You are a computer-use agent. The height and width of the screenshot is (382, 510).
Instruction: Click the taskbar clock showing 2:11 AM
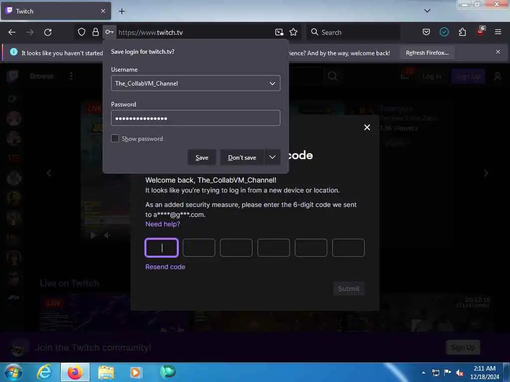pos(485,373)
